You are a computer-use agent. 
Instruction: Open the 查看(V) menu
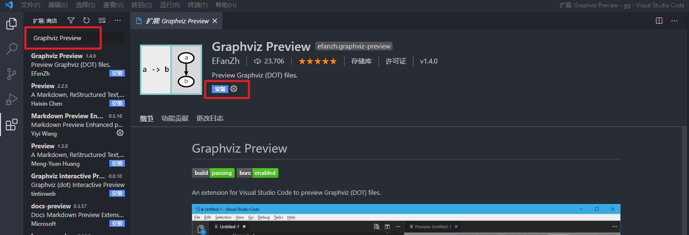click(x=113, y=5)
